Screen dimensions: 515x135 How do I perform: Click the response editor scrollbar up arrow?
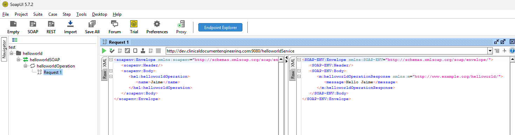point(512,60)
